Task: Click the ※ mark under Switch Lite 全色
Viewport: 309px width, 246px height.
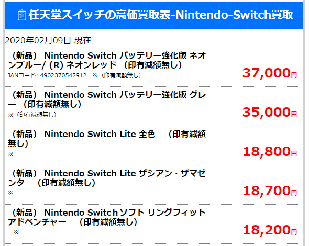Action: pyautogui.click(x=10, y=154)
